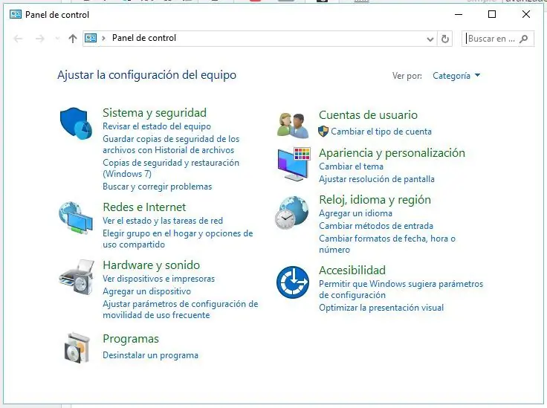Click the Control Panel icon in address bar
The width and height of the screenshot is (547, 408).
click(x=91, y=38)
